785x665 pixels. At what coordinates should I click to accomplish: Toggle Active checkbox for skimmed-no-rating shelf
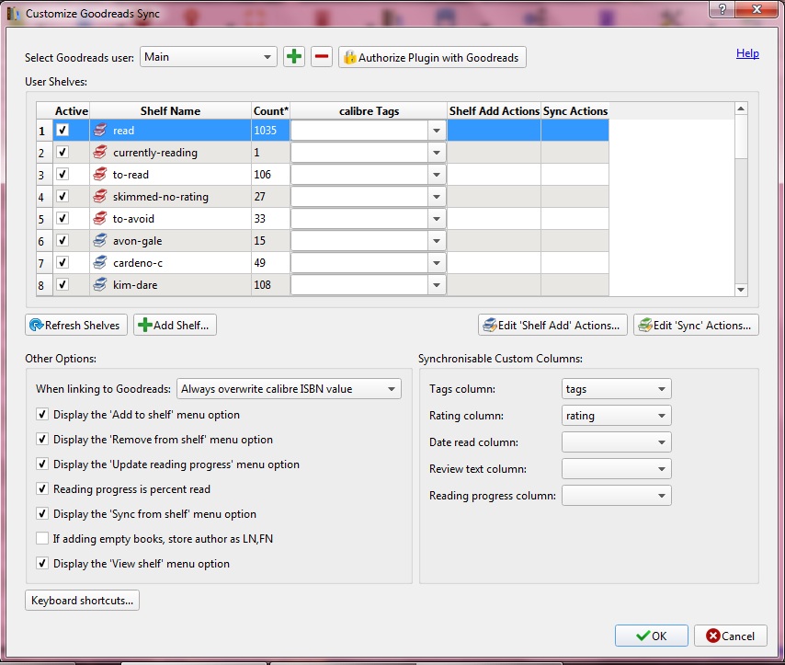[63, 197]
